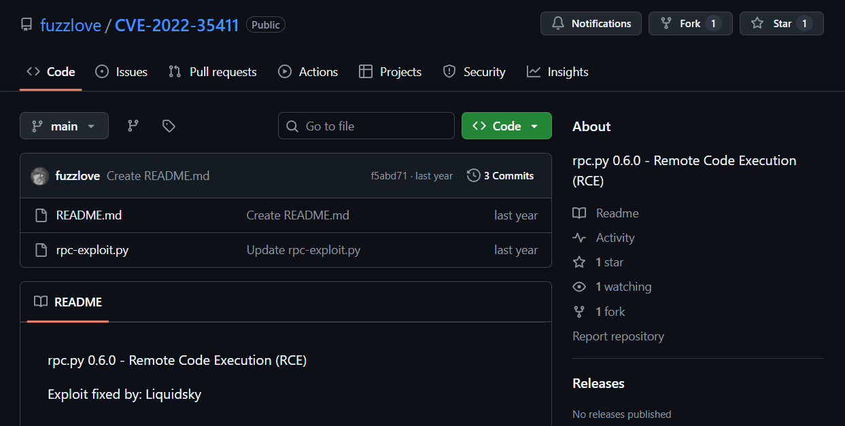Click the tags icon beside branch selector
The height and width of the screenshot is (426, 845).
click(169, 126)
